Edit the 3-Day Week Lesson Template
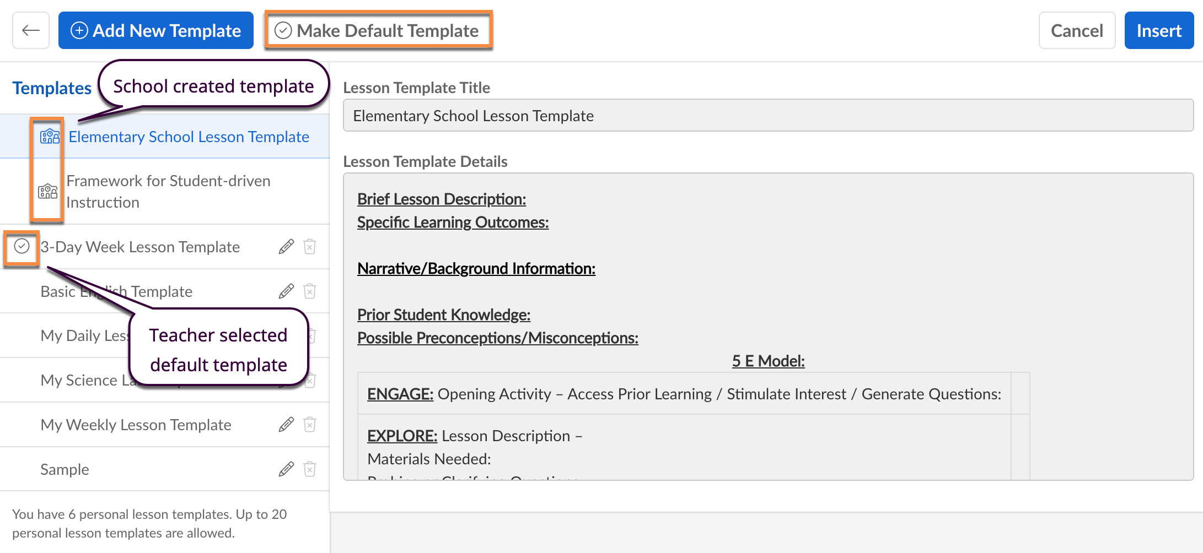Viewport: 1203px width, 553px height. click(x=286, y=247)
